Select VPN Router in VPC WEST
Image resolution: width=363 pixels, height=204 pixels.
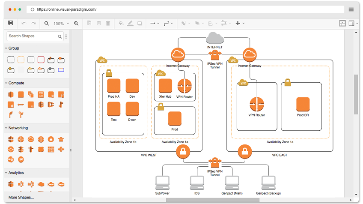pos(184,86)
